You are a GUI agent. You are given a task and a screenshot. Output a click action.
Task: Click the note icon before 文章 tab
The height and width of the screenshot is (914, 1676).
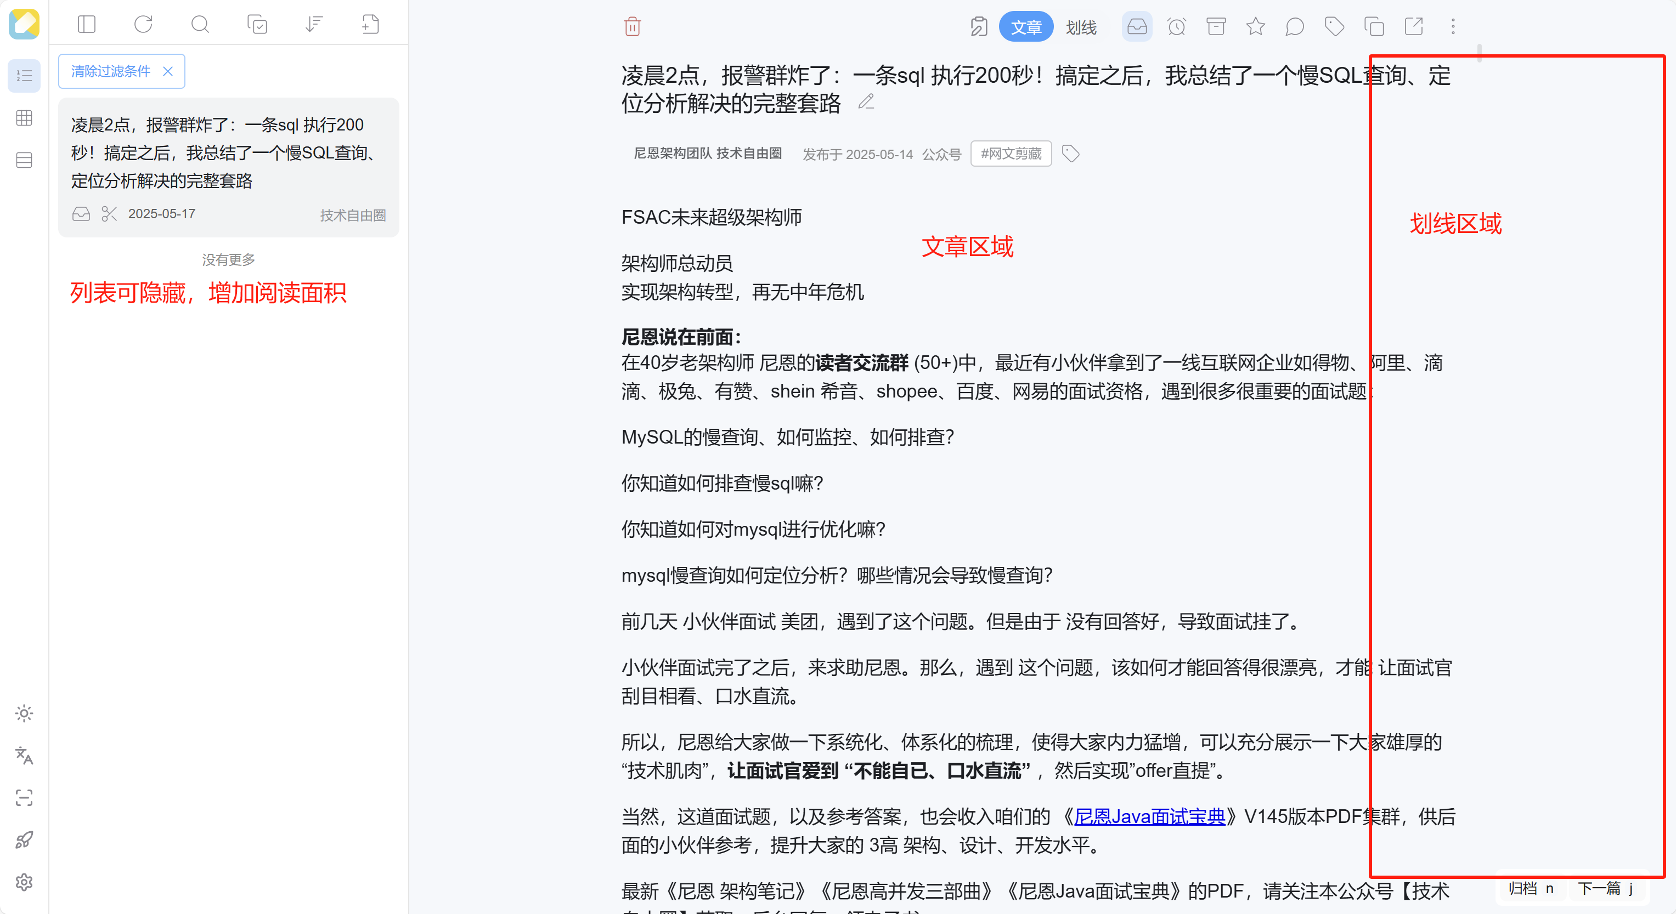pos(979,27)
